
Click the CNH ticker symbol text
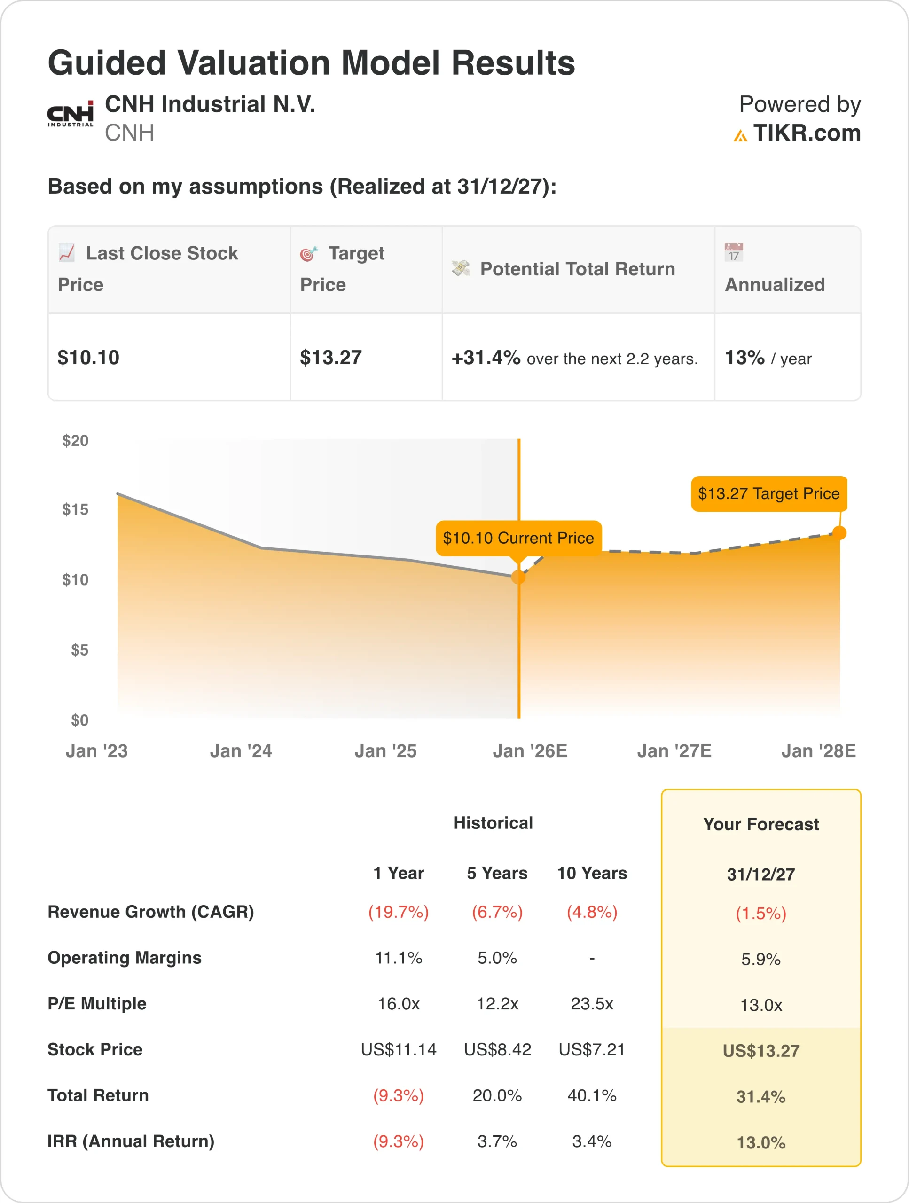129,133
